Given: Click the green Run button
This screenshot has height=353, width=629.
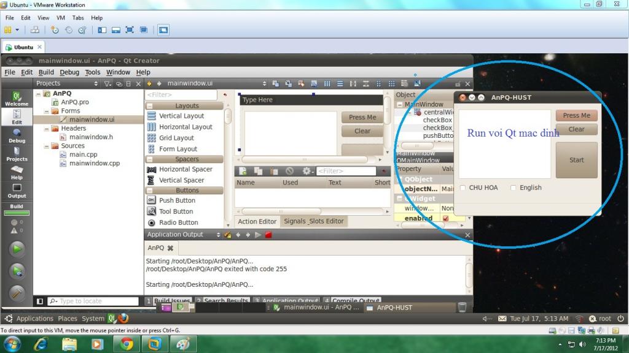Looking at the screenshot, I should (17, 249).
